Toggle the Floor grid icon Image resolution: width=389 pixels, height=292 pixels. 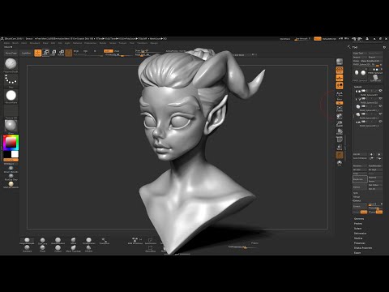coord(340,78)
